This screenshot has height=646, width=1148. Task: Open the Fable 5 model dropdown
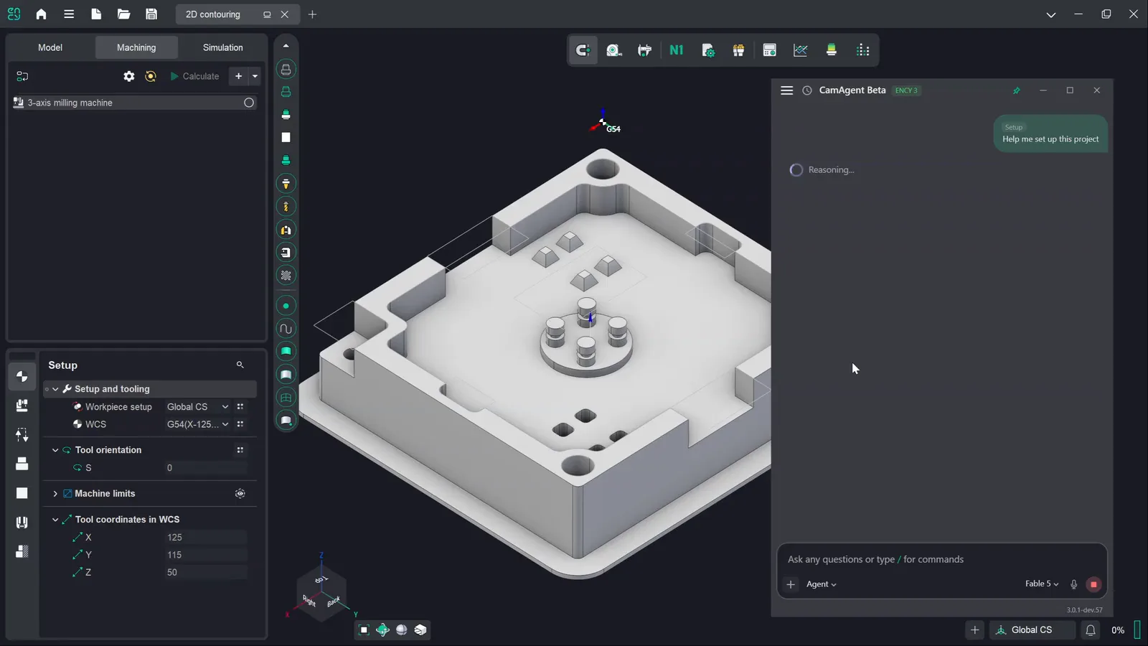[1042, 584]
